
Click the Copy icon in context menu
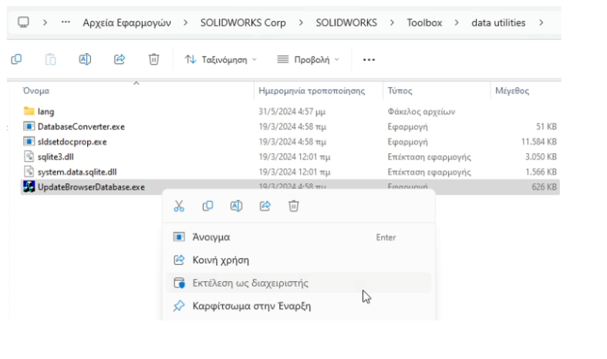[x=207, y=206]
